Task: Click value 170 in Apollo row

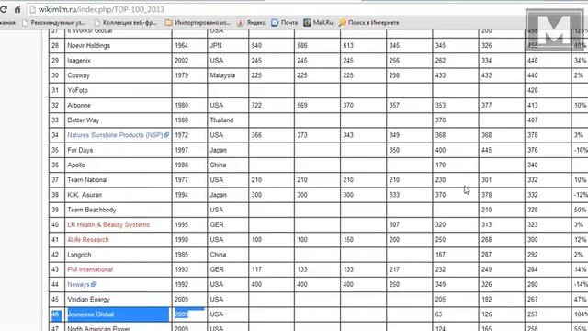Action: tap(456, 165)
